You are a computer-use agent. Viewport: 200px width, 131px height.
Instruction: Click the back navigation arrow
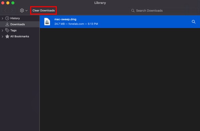[5, 10]
